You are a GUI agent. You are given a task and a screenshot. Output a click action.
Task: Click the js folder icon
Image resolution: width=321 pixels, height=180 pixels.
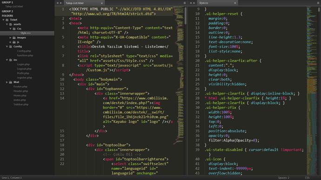[x=14, y=42]
